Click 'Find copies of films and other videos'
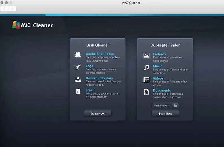The height and width of the screenshot is (147, 224). [170, 83]
